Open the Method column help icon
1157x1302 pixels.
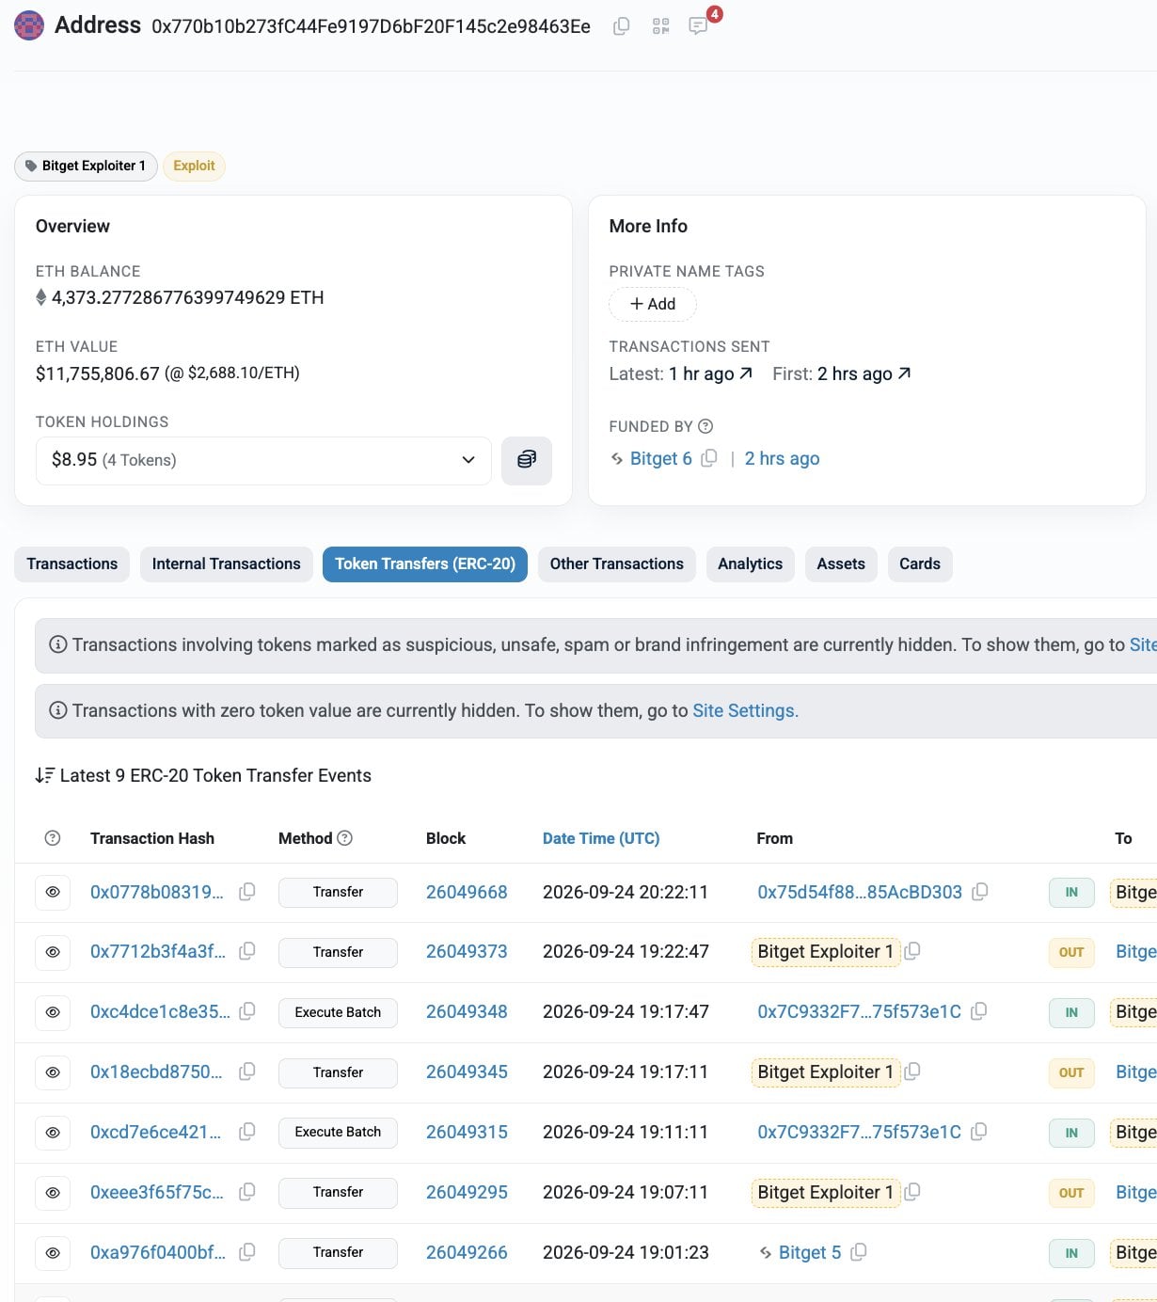344,837
